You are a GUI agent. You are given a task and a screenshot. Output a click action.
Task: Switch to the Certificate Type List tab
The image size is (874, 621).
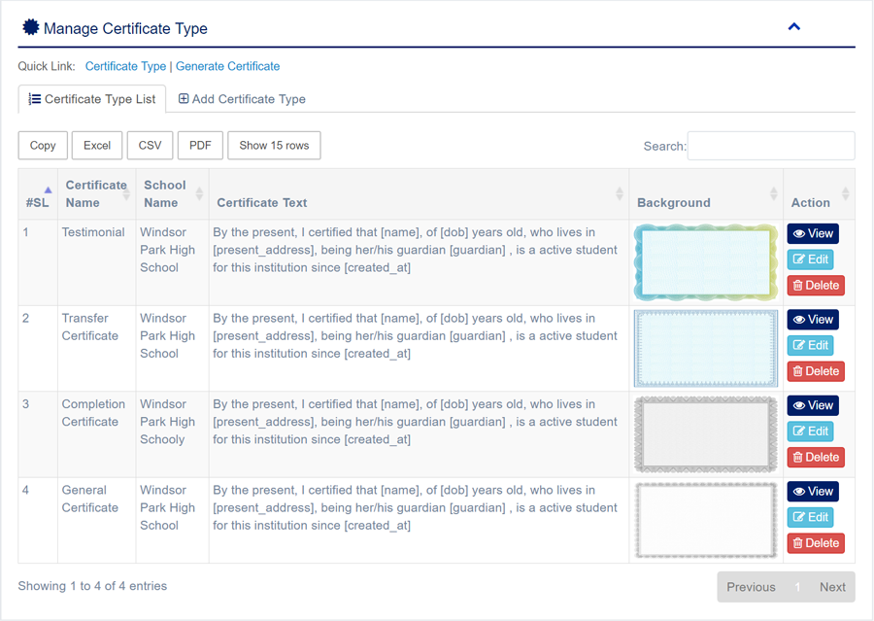(x=92, y=99)
